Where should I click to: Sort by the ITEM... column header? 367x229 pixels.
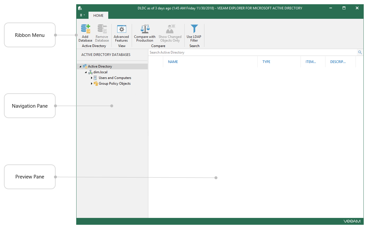point(311,62)
